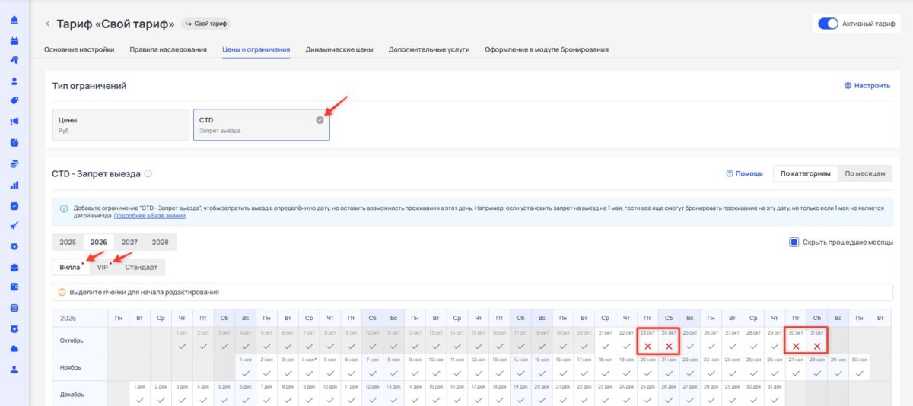Open Оформление в модуле бронирования tab
Viewport: 913px width, 406px height.
(x=546, y=49)
